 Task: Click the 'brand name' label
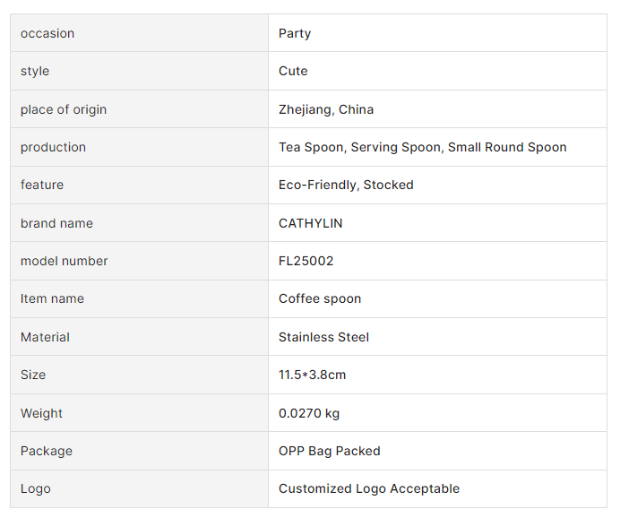click(56, 223)
